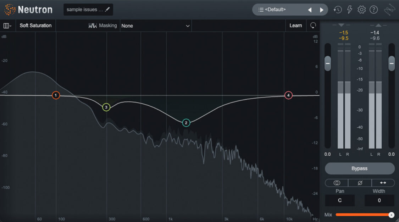399x222 pixels.
Task: Open the None masking dropdown
Action: pos(156,26)
